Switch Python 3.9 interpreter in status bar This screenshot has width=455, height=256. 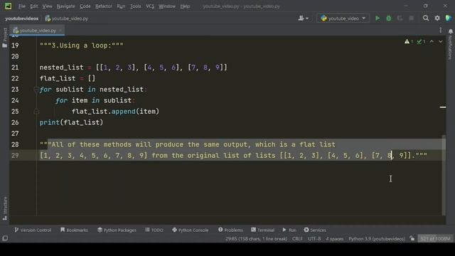[376, 239]
